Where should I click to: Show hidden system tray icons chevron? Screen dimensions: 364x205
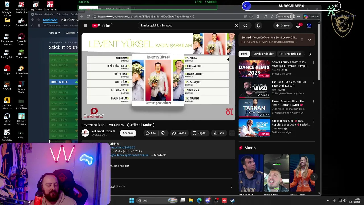(x=328, y=200)
